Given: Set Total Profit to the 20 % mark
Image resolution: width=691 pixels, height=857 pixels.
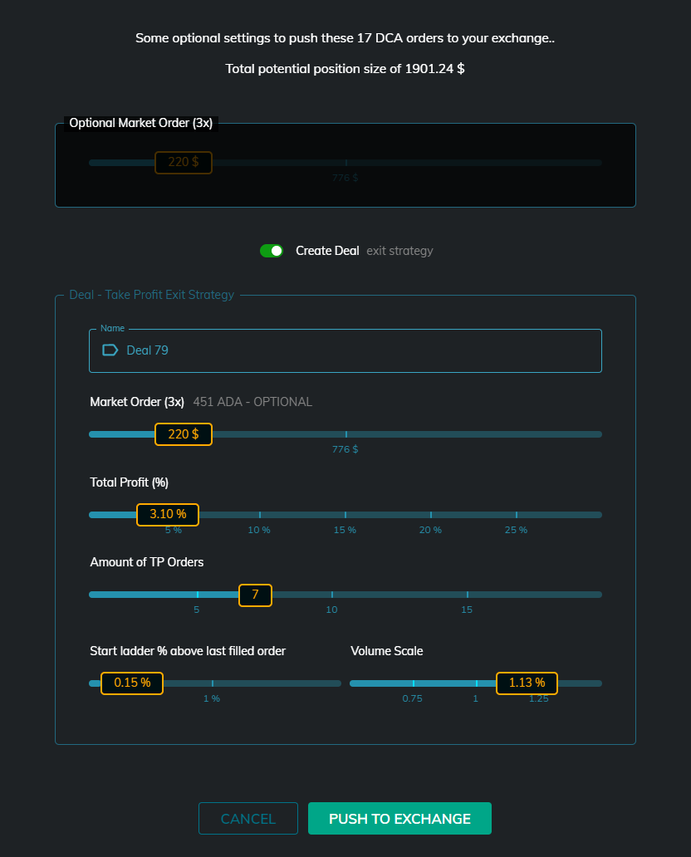Looking at the screenshot, I should (430, 515).
